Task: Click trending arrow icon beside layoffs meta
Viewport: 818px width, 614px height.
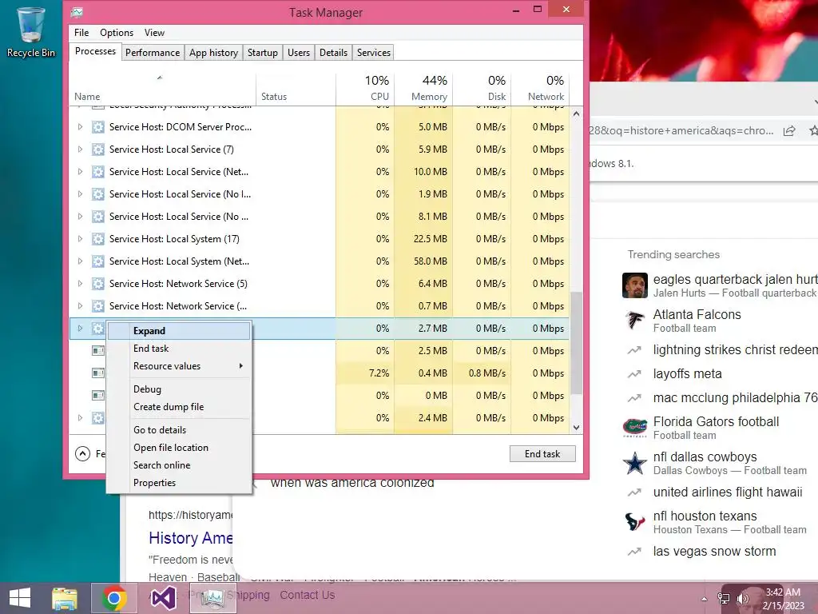Action: [x=634, y=374]
